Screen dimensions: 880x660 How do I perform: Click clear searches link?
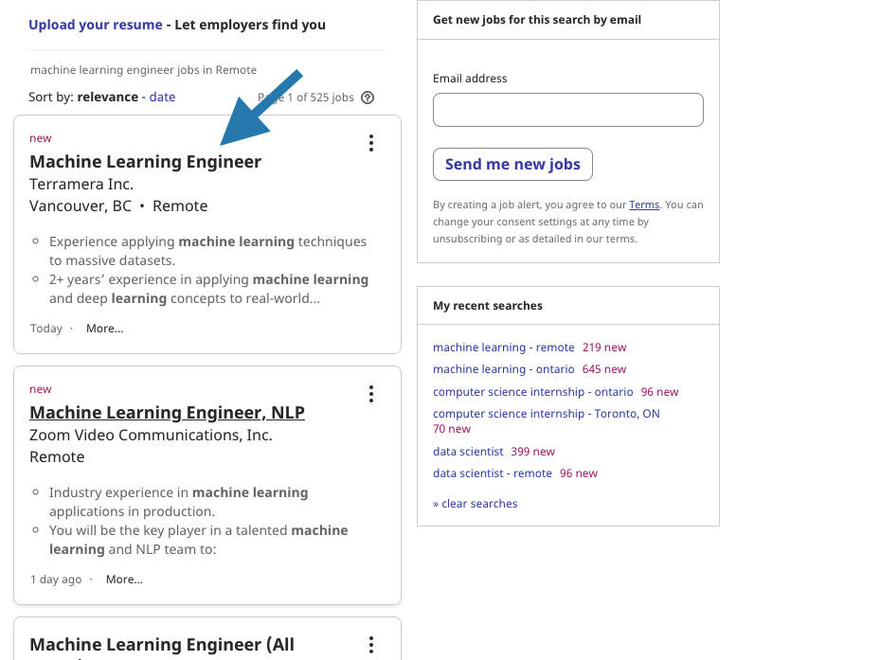pos(475,504)
